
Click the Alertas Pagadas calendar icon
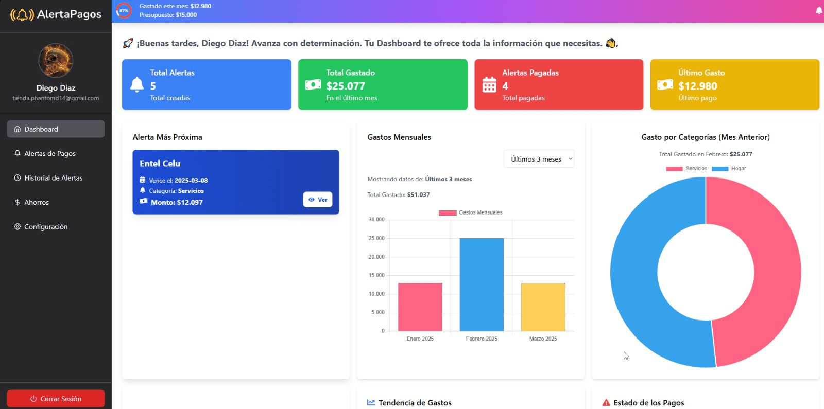[489, 84]
